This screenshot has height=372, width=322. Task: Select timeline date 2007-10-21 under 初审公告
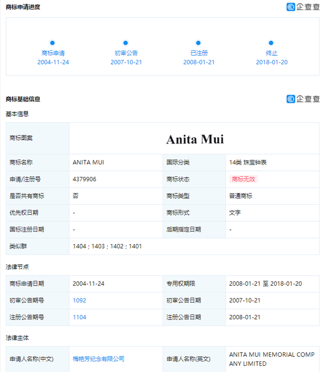pyautogui.click(x=126, y=62)
